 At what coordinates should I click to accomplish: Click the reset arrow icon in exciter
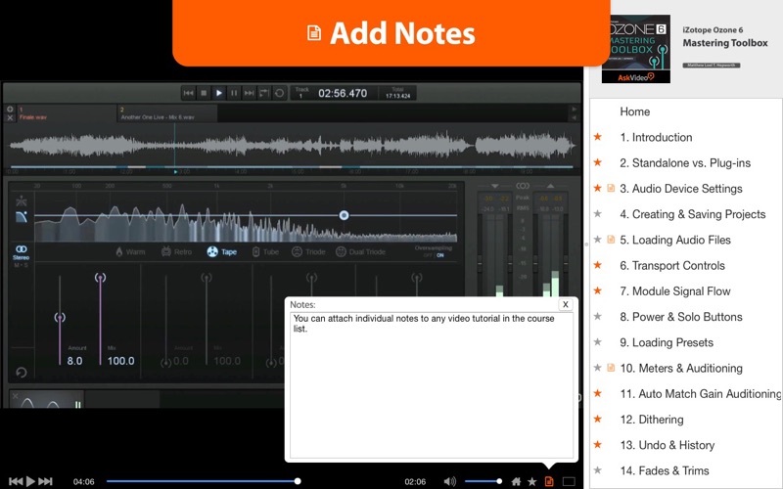click(x=21, y=373)
